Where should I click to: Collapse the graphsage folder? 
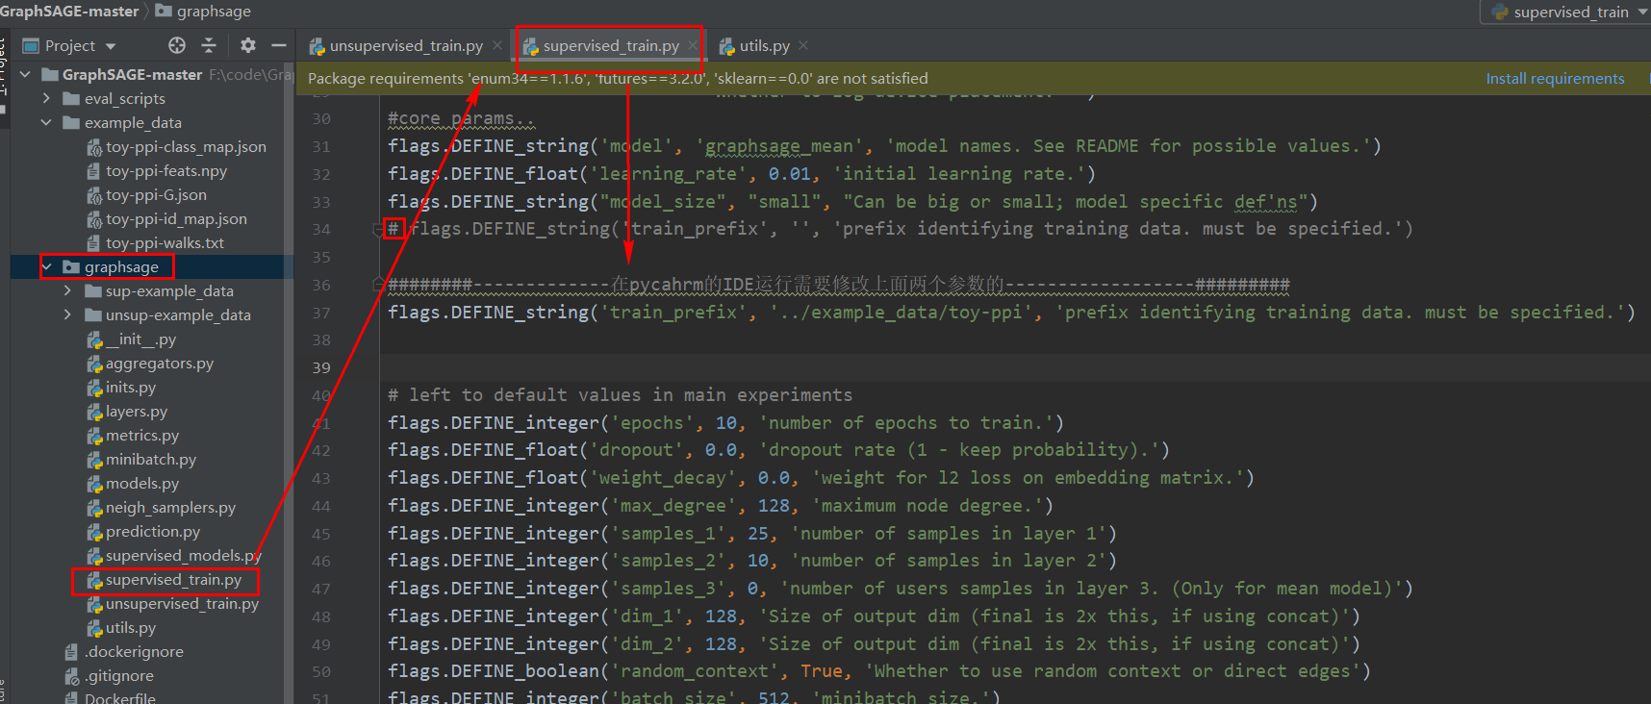pos(46,266)
